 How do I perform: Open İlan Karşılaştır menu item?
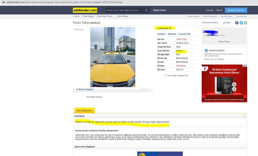(x=242, y=16)
